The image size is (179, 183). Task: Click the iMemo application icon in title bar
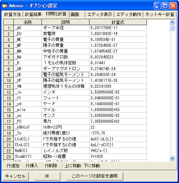coord(5,6)
